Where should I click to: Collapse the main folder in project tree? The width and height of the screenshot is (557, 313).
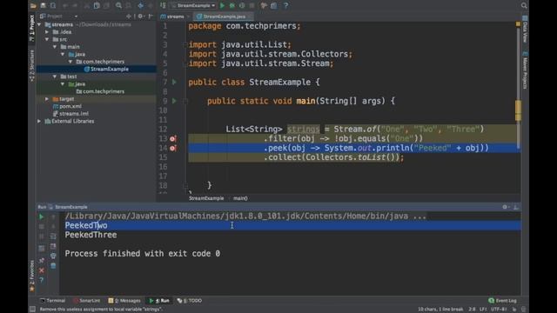(x=55, y=47)
